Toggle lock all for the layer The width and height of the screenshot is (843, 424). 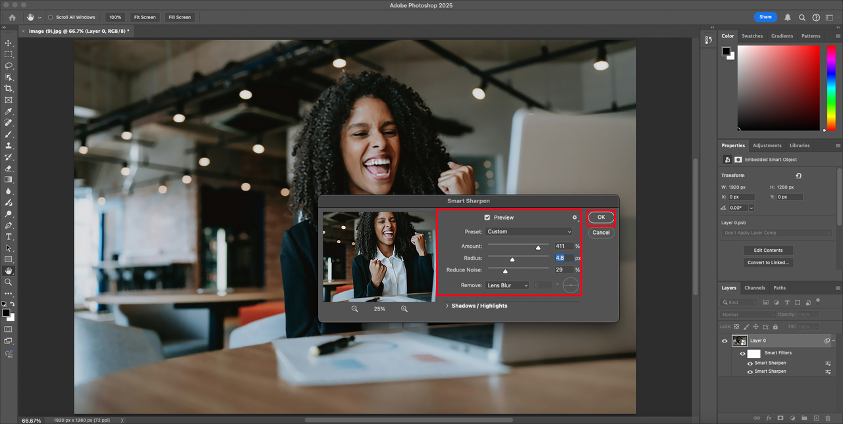(x=775, y=326)
